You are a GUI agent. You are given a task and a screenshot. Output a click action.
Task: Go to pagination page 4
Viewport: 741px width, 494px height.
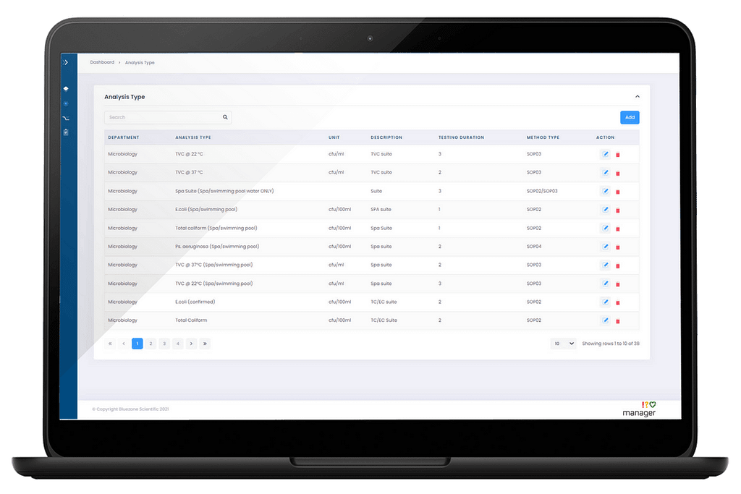click(178, 344)
